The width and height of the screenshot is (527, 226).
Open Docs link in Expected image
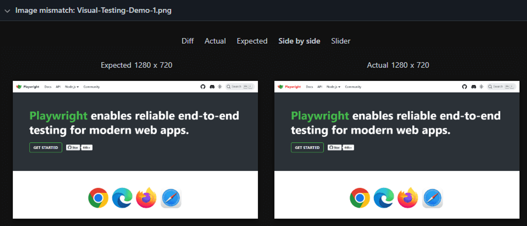tap(48, 87)
